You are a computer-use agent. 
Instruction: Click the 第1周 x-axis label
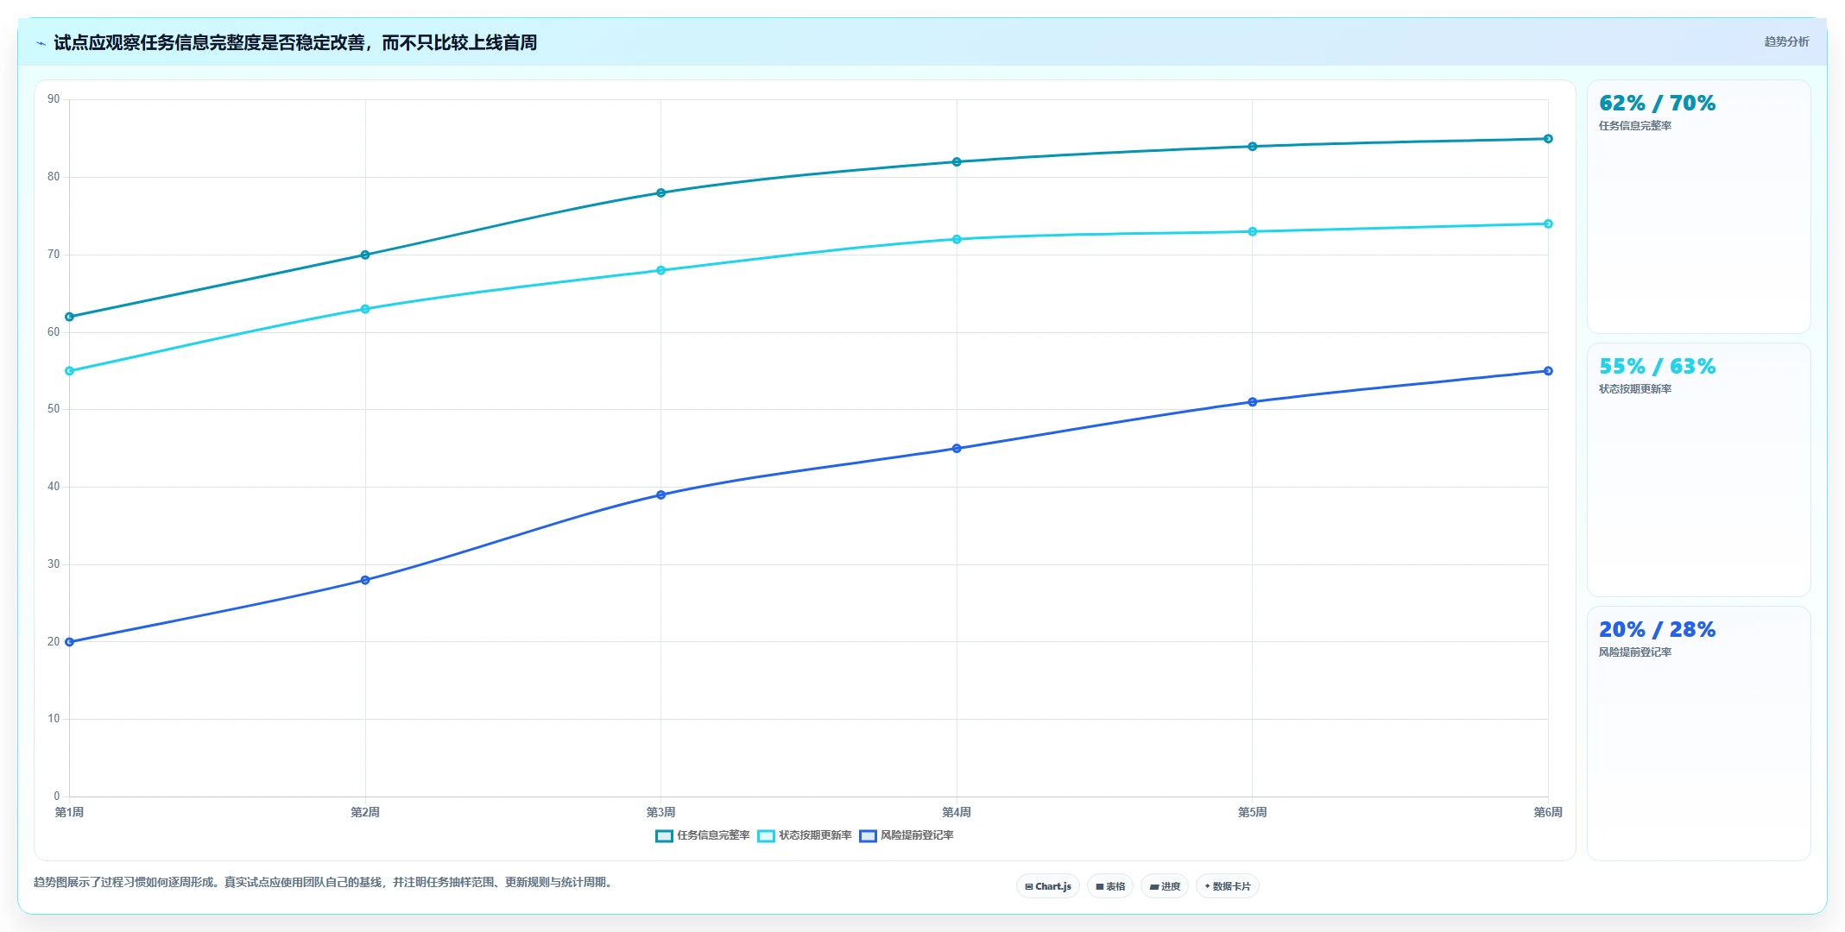point(70,812)
